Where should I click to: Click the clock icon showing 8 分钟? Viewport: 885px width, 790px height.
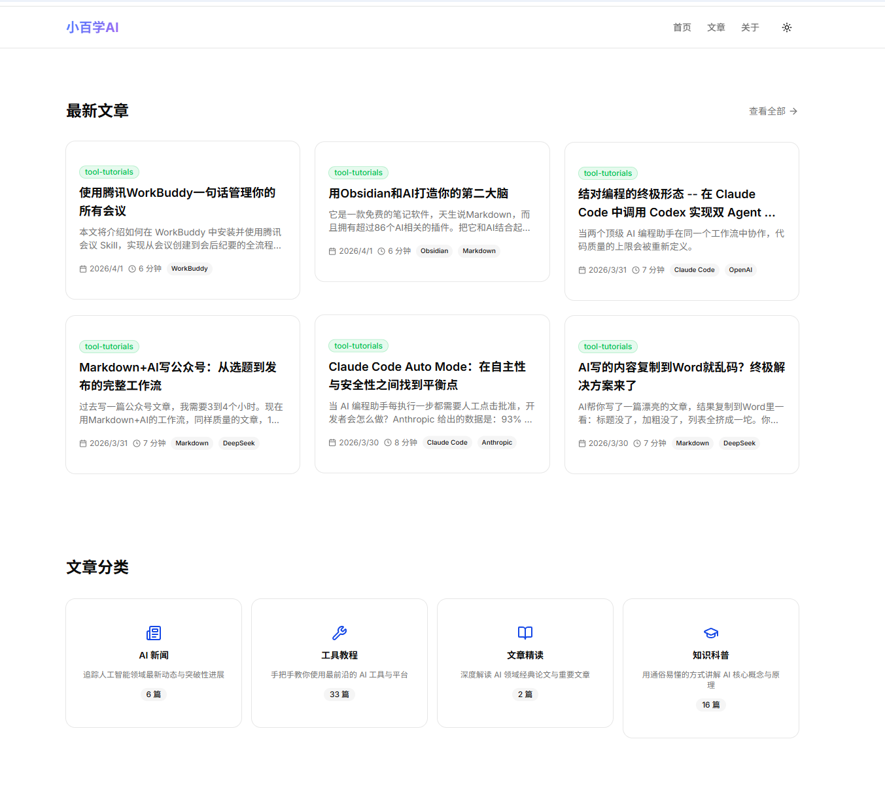[386, 442]
